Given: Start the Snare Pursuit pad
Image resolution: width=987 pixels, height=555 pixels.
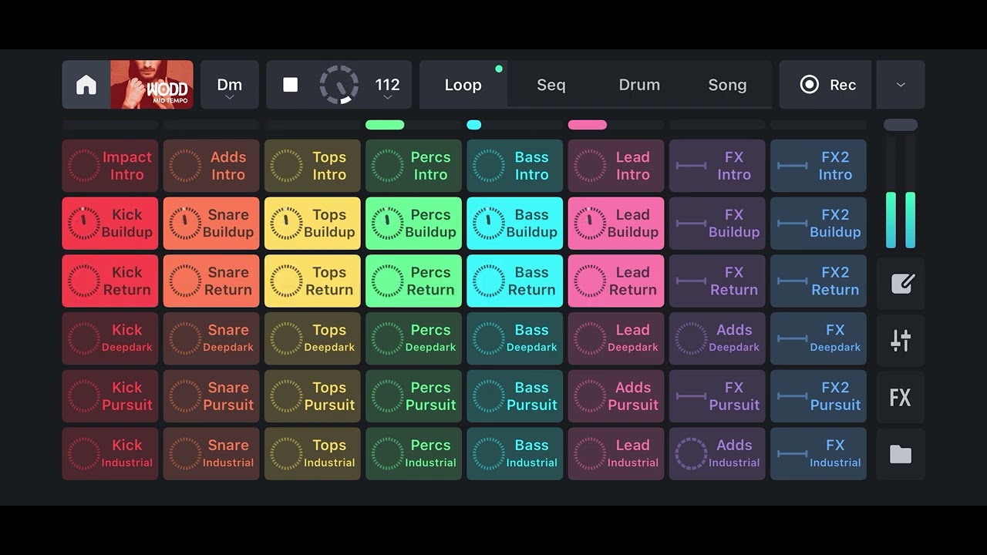Looking at the screenshot, I should [211, 396].
